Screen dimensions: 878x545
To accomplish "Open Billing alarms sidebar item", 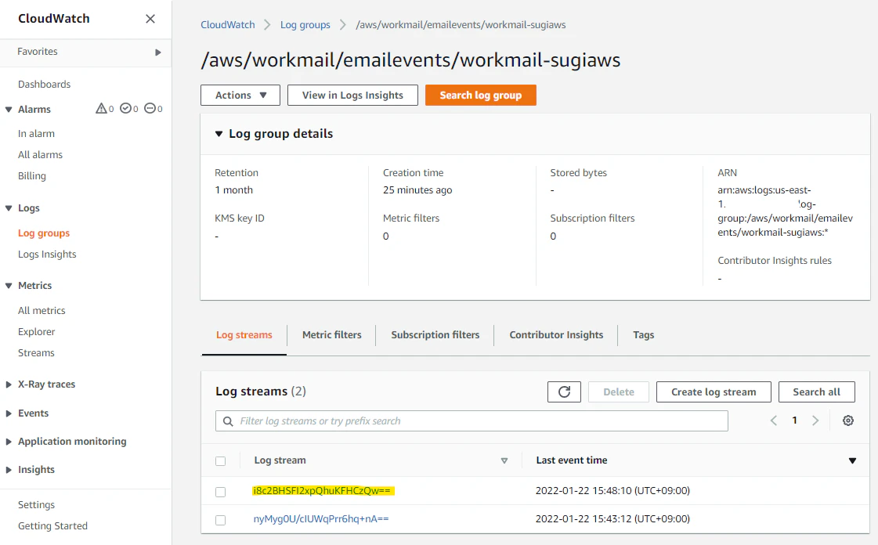I will coord(32,175).
